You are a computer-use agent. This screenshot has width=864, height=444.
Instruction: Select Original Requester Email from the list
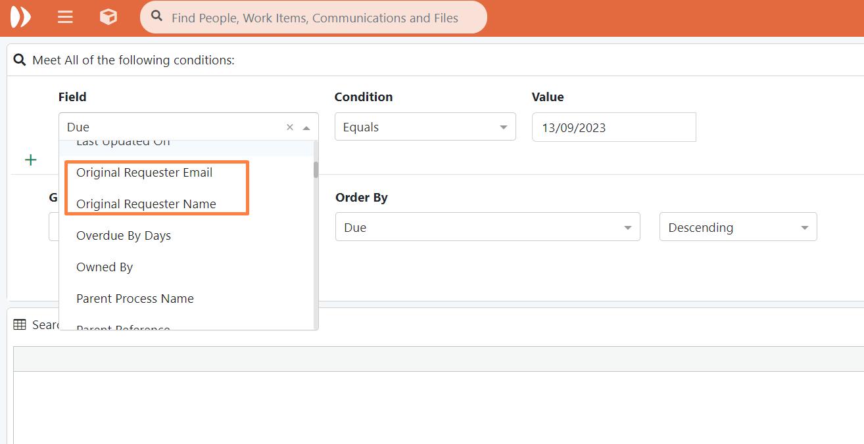click(145, 173)
